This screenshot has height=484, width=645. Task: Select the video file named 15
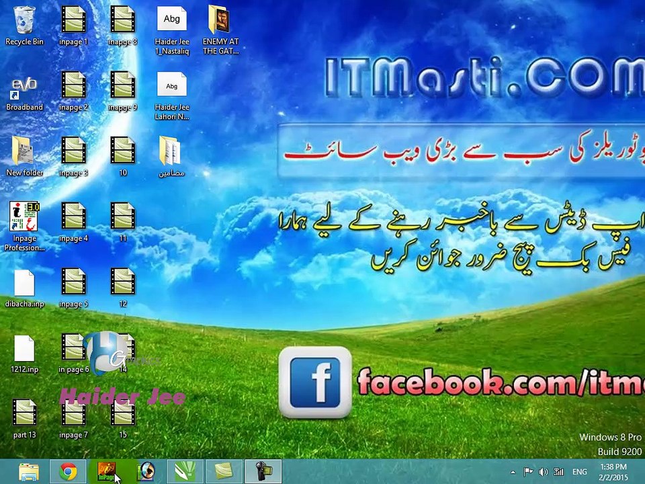122,419
